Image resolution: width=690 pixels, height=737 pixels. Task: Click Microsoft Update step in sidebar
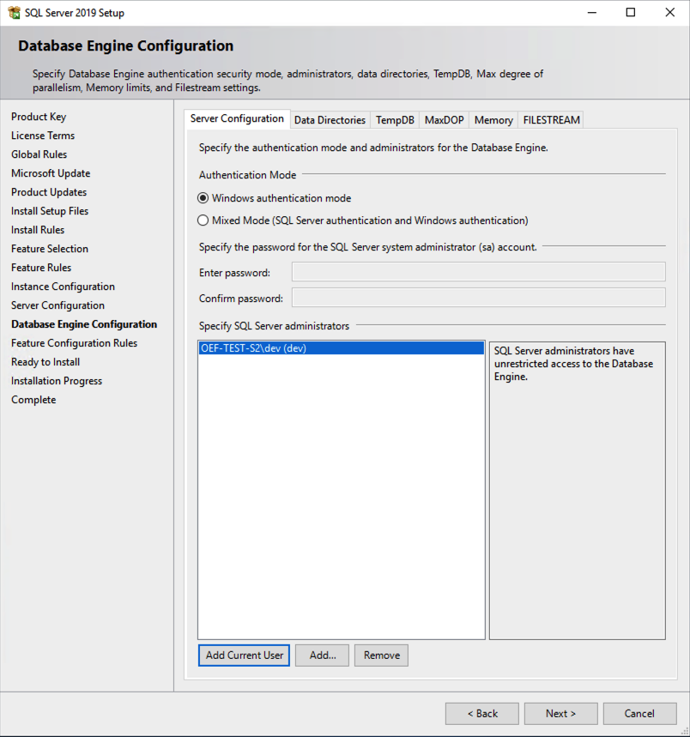51,173
